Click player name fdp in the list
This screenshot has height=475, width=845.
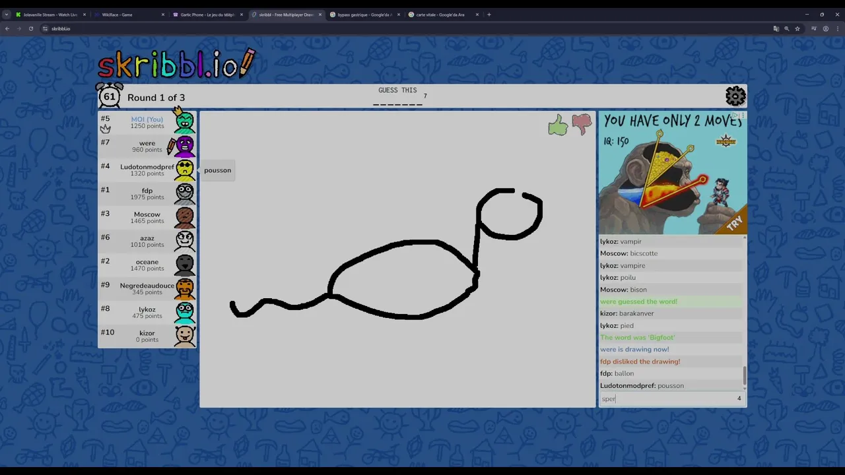coord(147,191)
